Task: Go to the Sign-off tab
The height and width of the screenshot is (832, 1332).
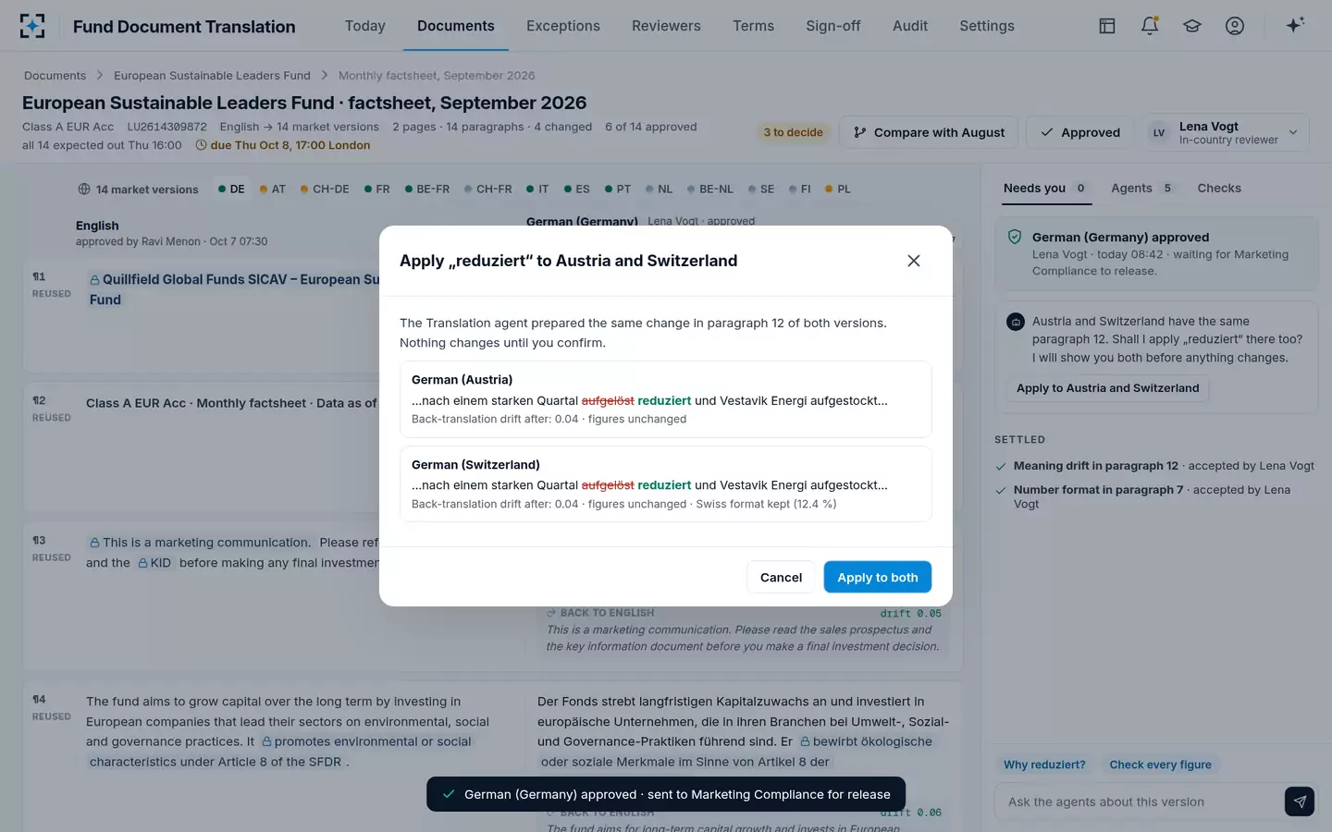Action: tap(833, 26)
